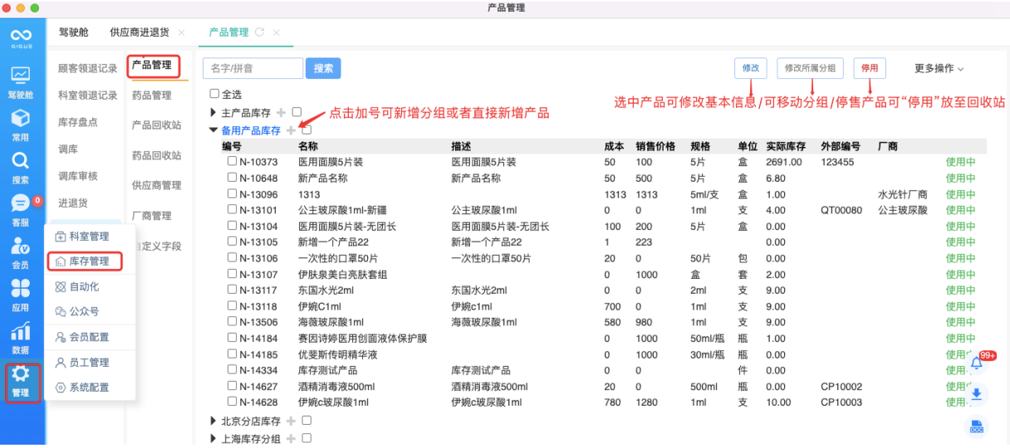Click 库存管理 icon in the popup menu
The height and width of the screenshot is (448, 1010).
60,261
